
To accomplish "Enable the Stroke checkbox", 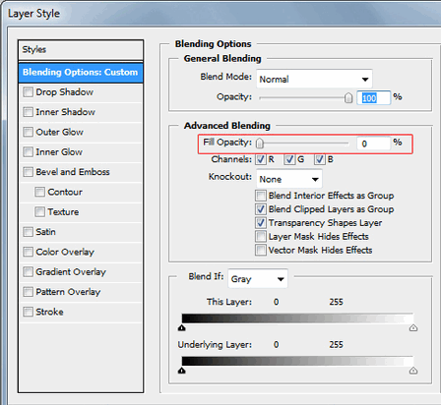I will 28,312.
